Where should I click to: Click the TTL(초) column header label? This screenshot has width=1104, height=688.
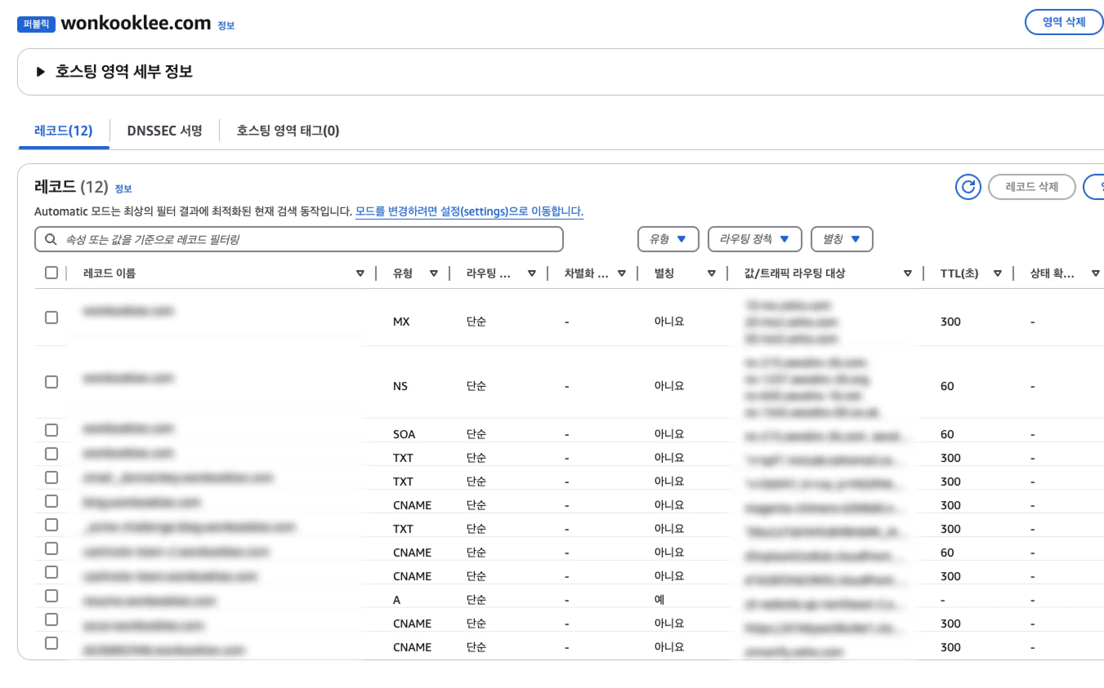(959, 273)
